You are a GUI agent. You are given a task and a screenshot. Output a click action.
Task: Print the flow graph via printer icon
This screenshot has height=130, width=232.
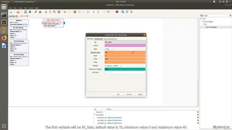[40, 12]
